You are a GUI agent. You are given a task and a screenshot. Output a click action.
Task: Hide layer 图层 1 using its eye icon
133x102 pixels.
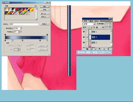point(84,32)
